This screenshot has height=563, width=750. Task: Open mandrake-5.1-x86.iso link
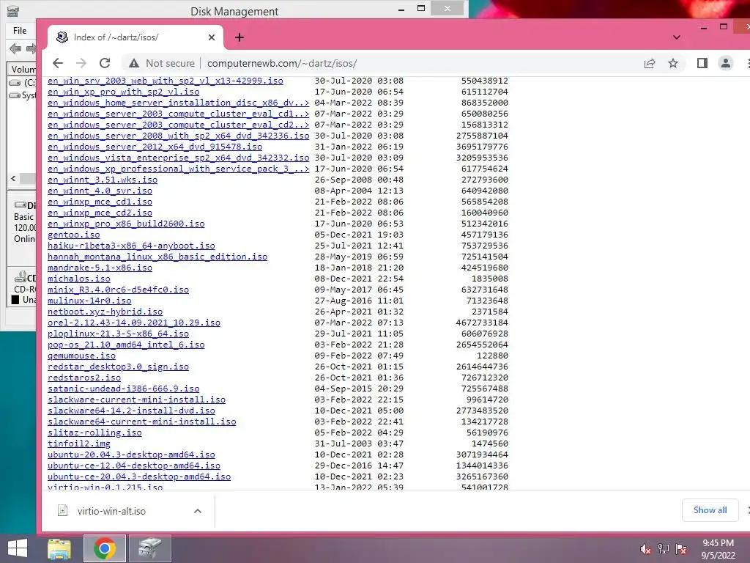coord(100,268)
